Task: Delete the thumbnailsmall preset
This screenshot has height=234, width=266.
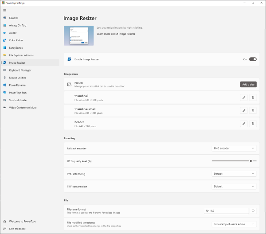Action: [253, 110]
